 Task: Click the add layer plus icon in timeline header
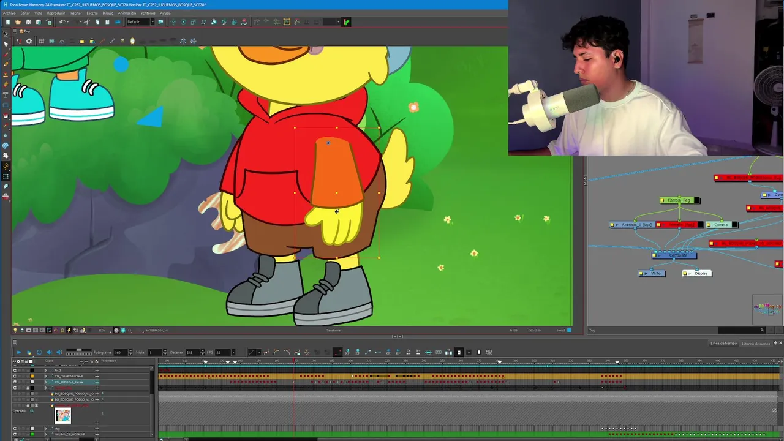(x=81, y=361)
